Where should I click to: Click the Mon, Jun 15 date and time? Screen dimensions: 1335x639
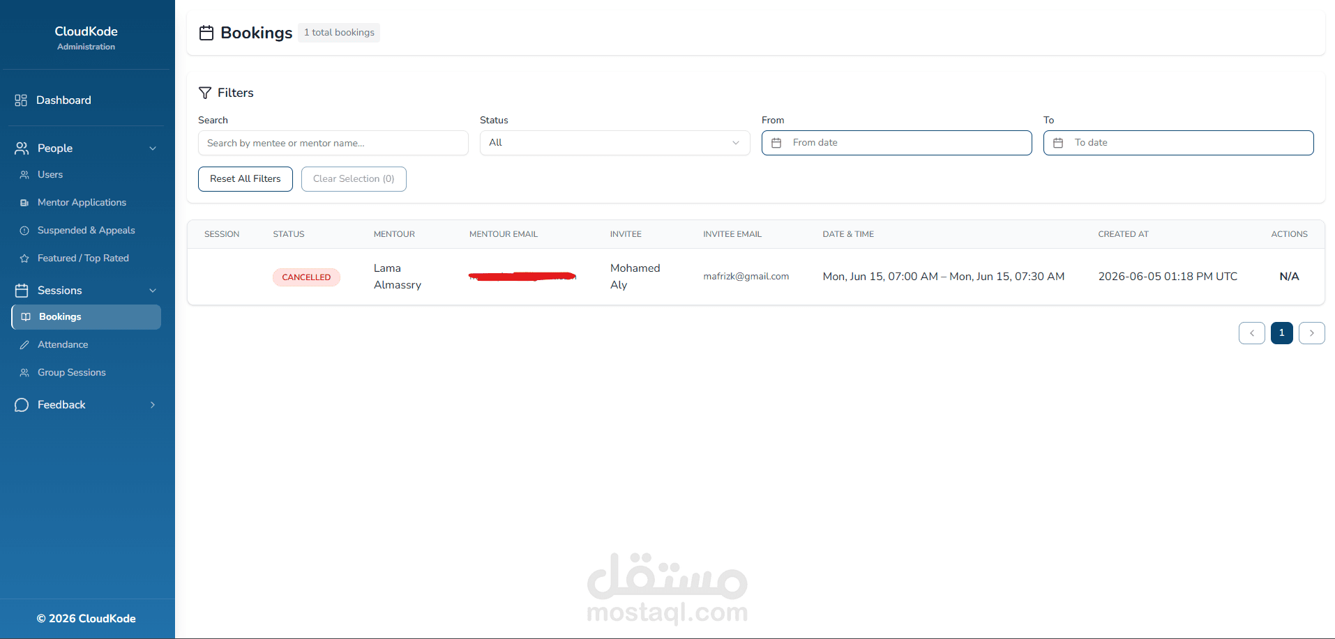point(944,277)
